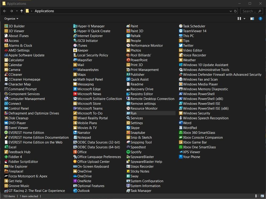266x199 pixels.
Task: Select 'EVEREST Home Edition Documentation'
Action: click(36, 137)
